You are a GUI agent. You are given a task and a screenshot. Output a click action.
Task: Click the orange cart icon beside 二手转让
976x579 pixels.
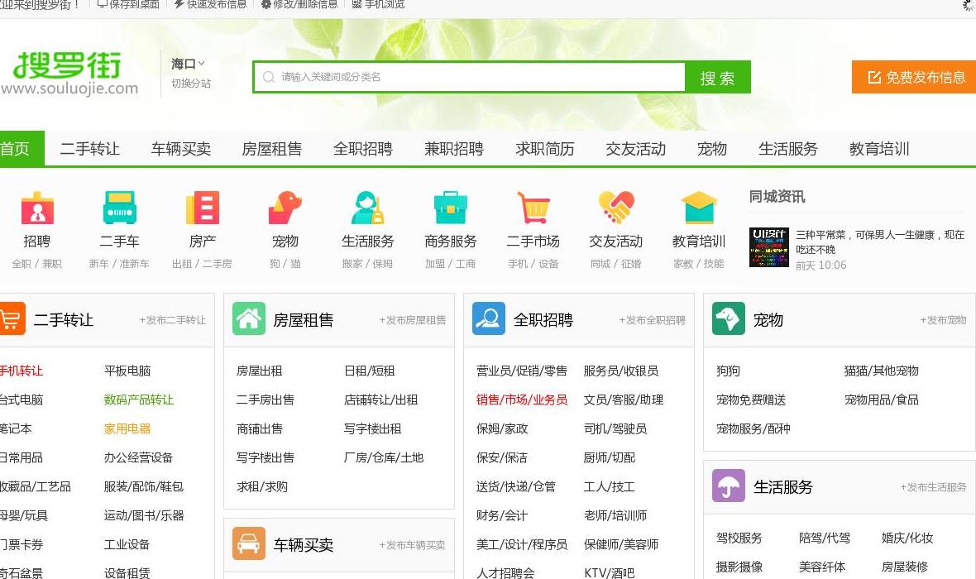click(x=11, y=318)
